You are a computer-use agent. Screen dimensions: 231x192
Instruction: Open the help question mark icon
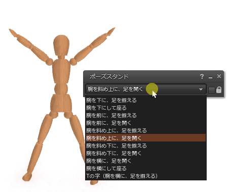click(202, 76)
